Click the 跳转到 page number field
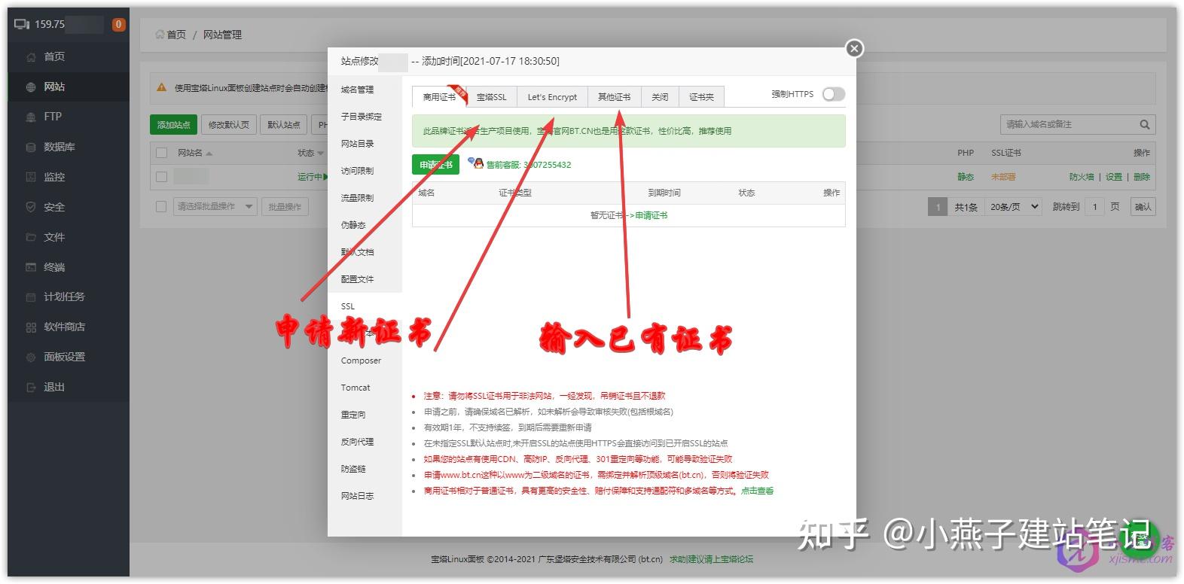Screen dimensions: 1184x584 pos(1095,206)
